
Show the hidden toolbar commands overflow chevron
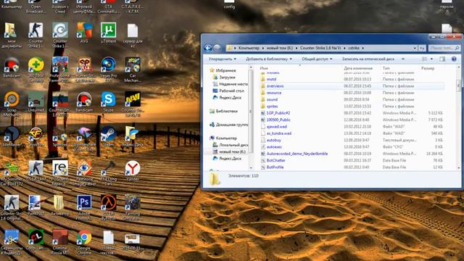pos(403,59)
